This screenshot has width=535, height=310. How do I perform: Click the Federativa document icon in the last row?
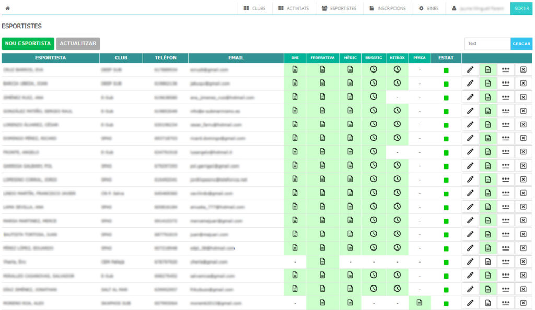pos(322,302)
